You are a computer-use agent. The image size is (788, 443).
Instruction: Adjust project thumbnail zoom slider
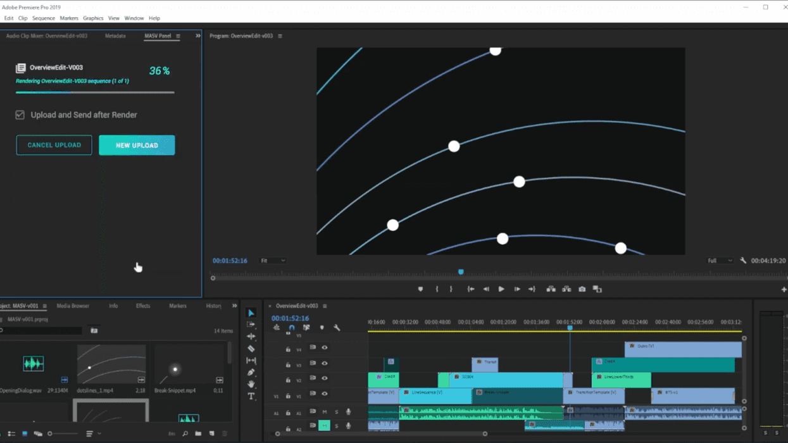pyautogui.click(x=63, y=434)
